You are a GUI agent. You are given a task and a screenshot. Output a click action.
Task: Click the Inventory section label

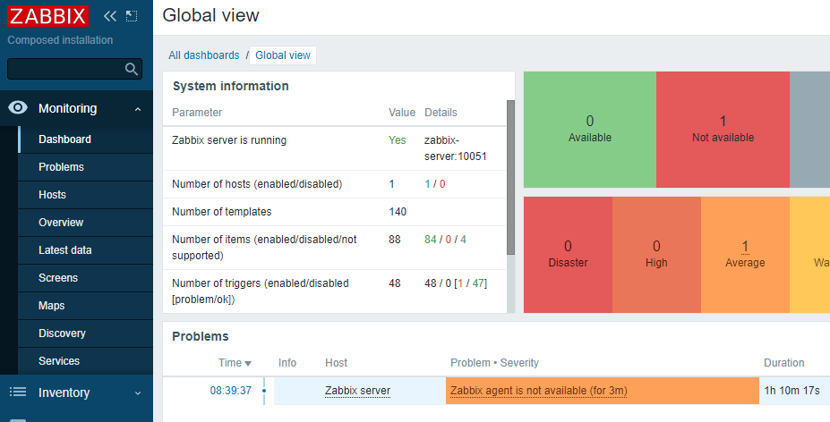[x=64, y=392]
